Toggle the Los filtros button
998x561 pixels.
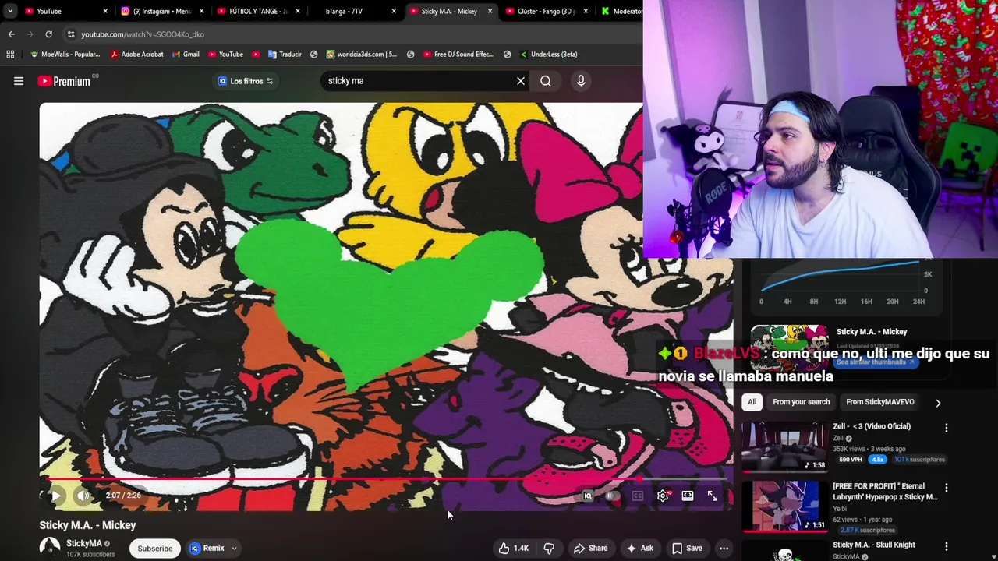(x=246, y=81)
